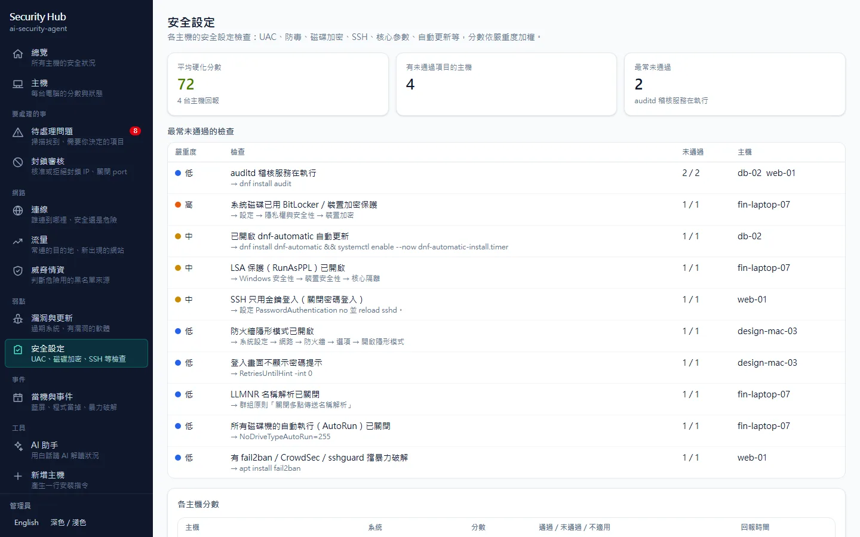Click the laptop icon beside 主機
This screenshot has width=860, height=537.
[x=18, y=84]
